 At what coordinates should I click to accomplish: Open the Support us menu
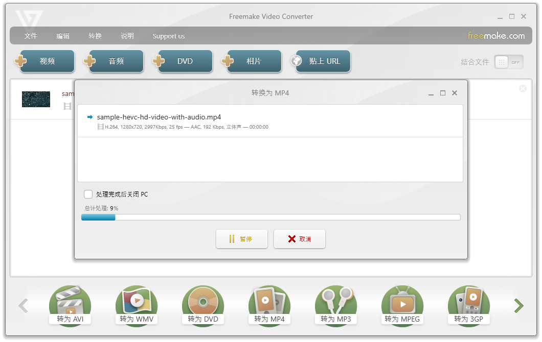click(x=169, y=36)
